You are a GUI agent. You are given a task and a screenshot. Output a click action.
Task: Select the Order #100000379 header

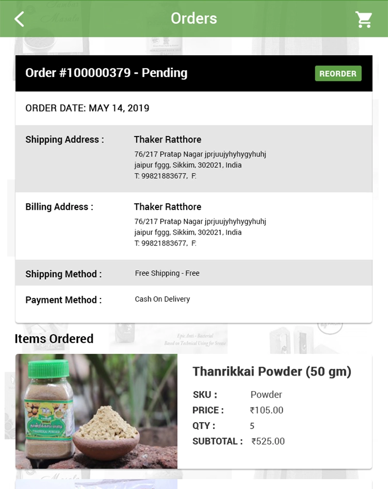pyautogui.click(x=106, y=73)
